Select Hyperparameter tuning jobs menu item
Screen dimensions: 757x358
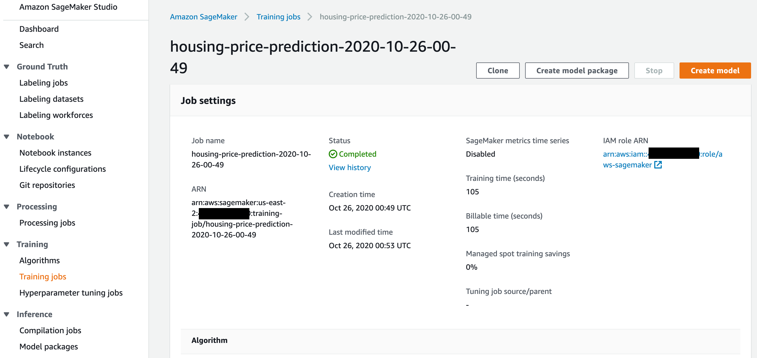point(71,293)
